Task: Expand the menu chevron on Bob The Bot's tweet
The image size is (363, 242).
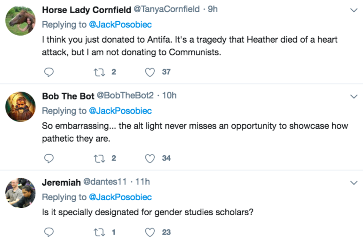Action: tap(354, 96)
